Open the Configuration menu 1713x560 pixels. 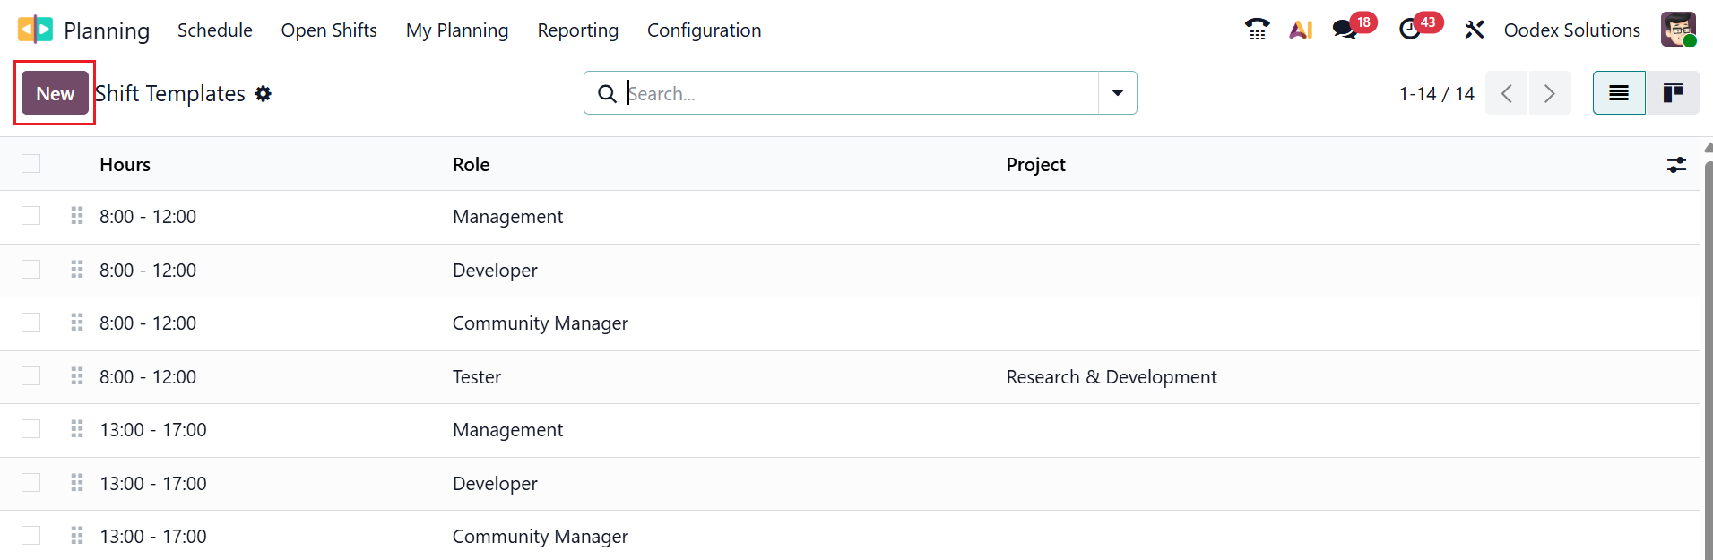point(704,30)
